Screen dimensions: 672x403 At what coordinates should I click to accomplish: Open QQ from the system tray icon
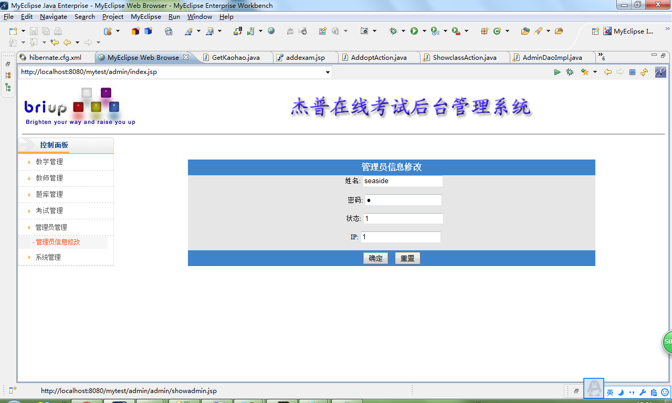click(593, 388)
